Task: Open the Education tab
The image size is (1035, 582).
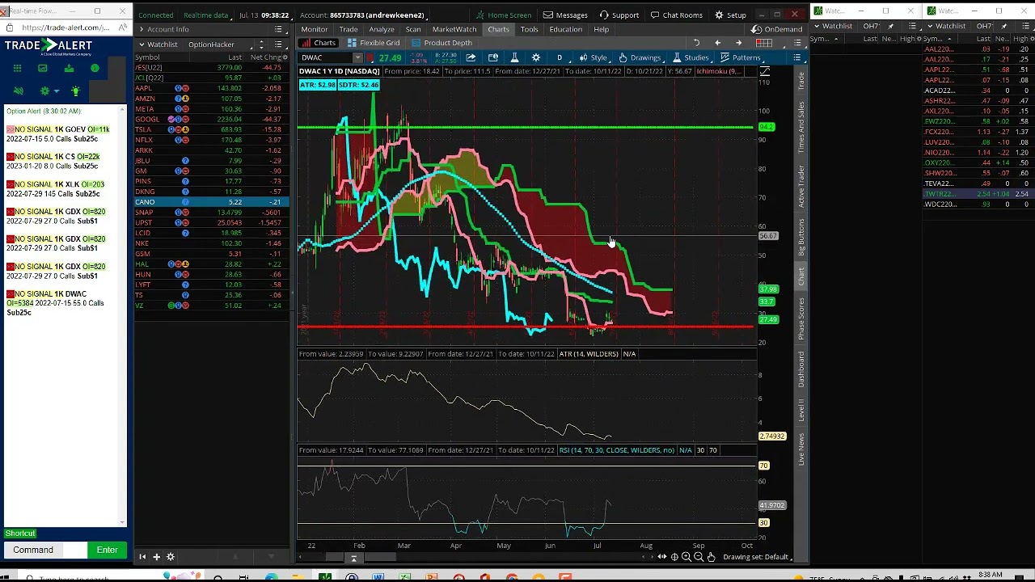Action: pos(565,29)
